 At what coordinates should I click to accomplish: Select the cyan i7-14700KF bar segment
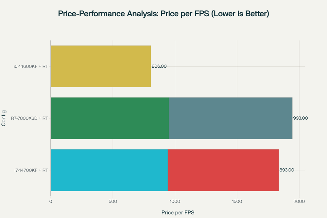coord(109,170)
